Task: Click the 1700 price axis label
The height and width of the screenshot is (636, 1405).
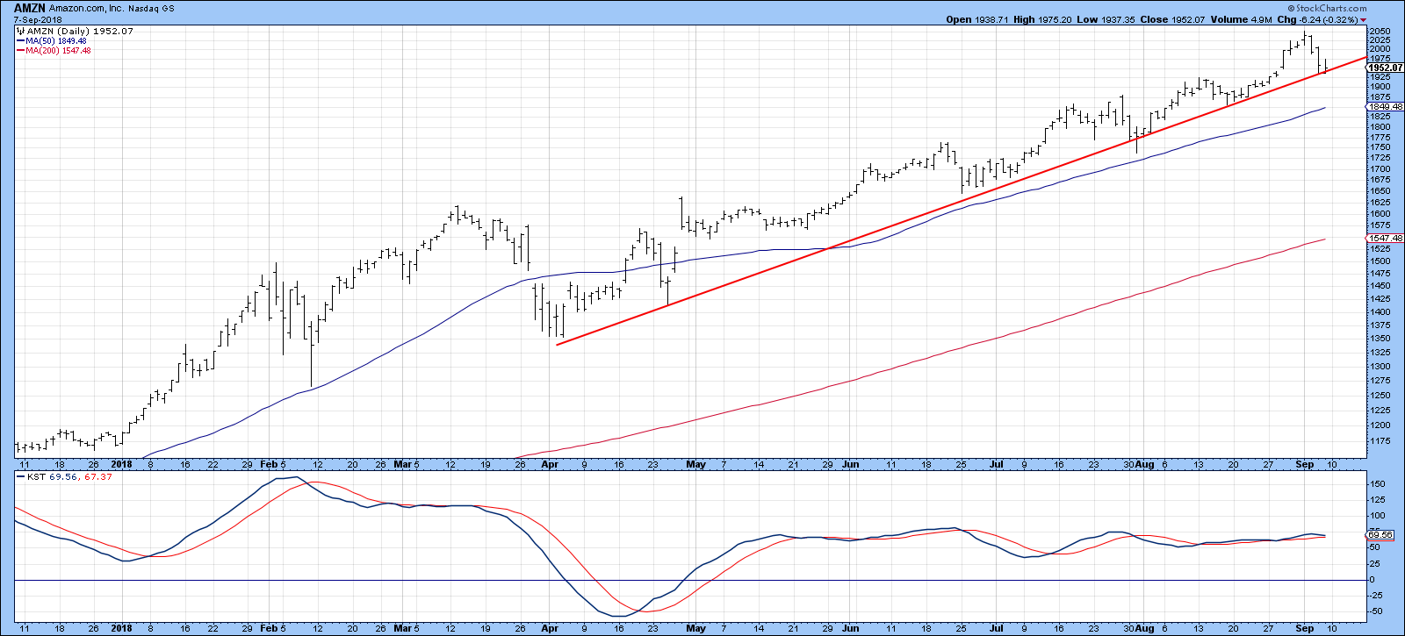Action: point(1380,168)
